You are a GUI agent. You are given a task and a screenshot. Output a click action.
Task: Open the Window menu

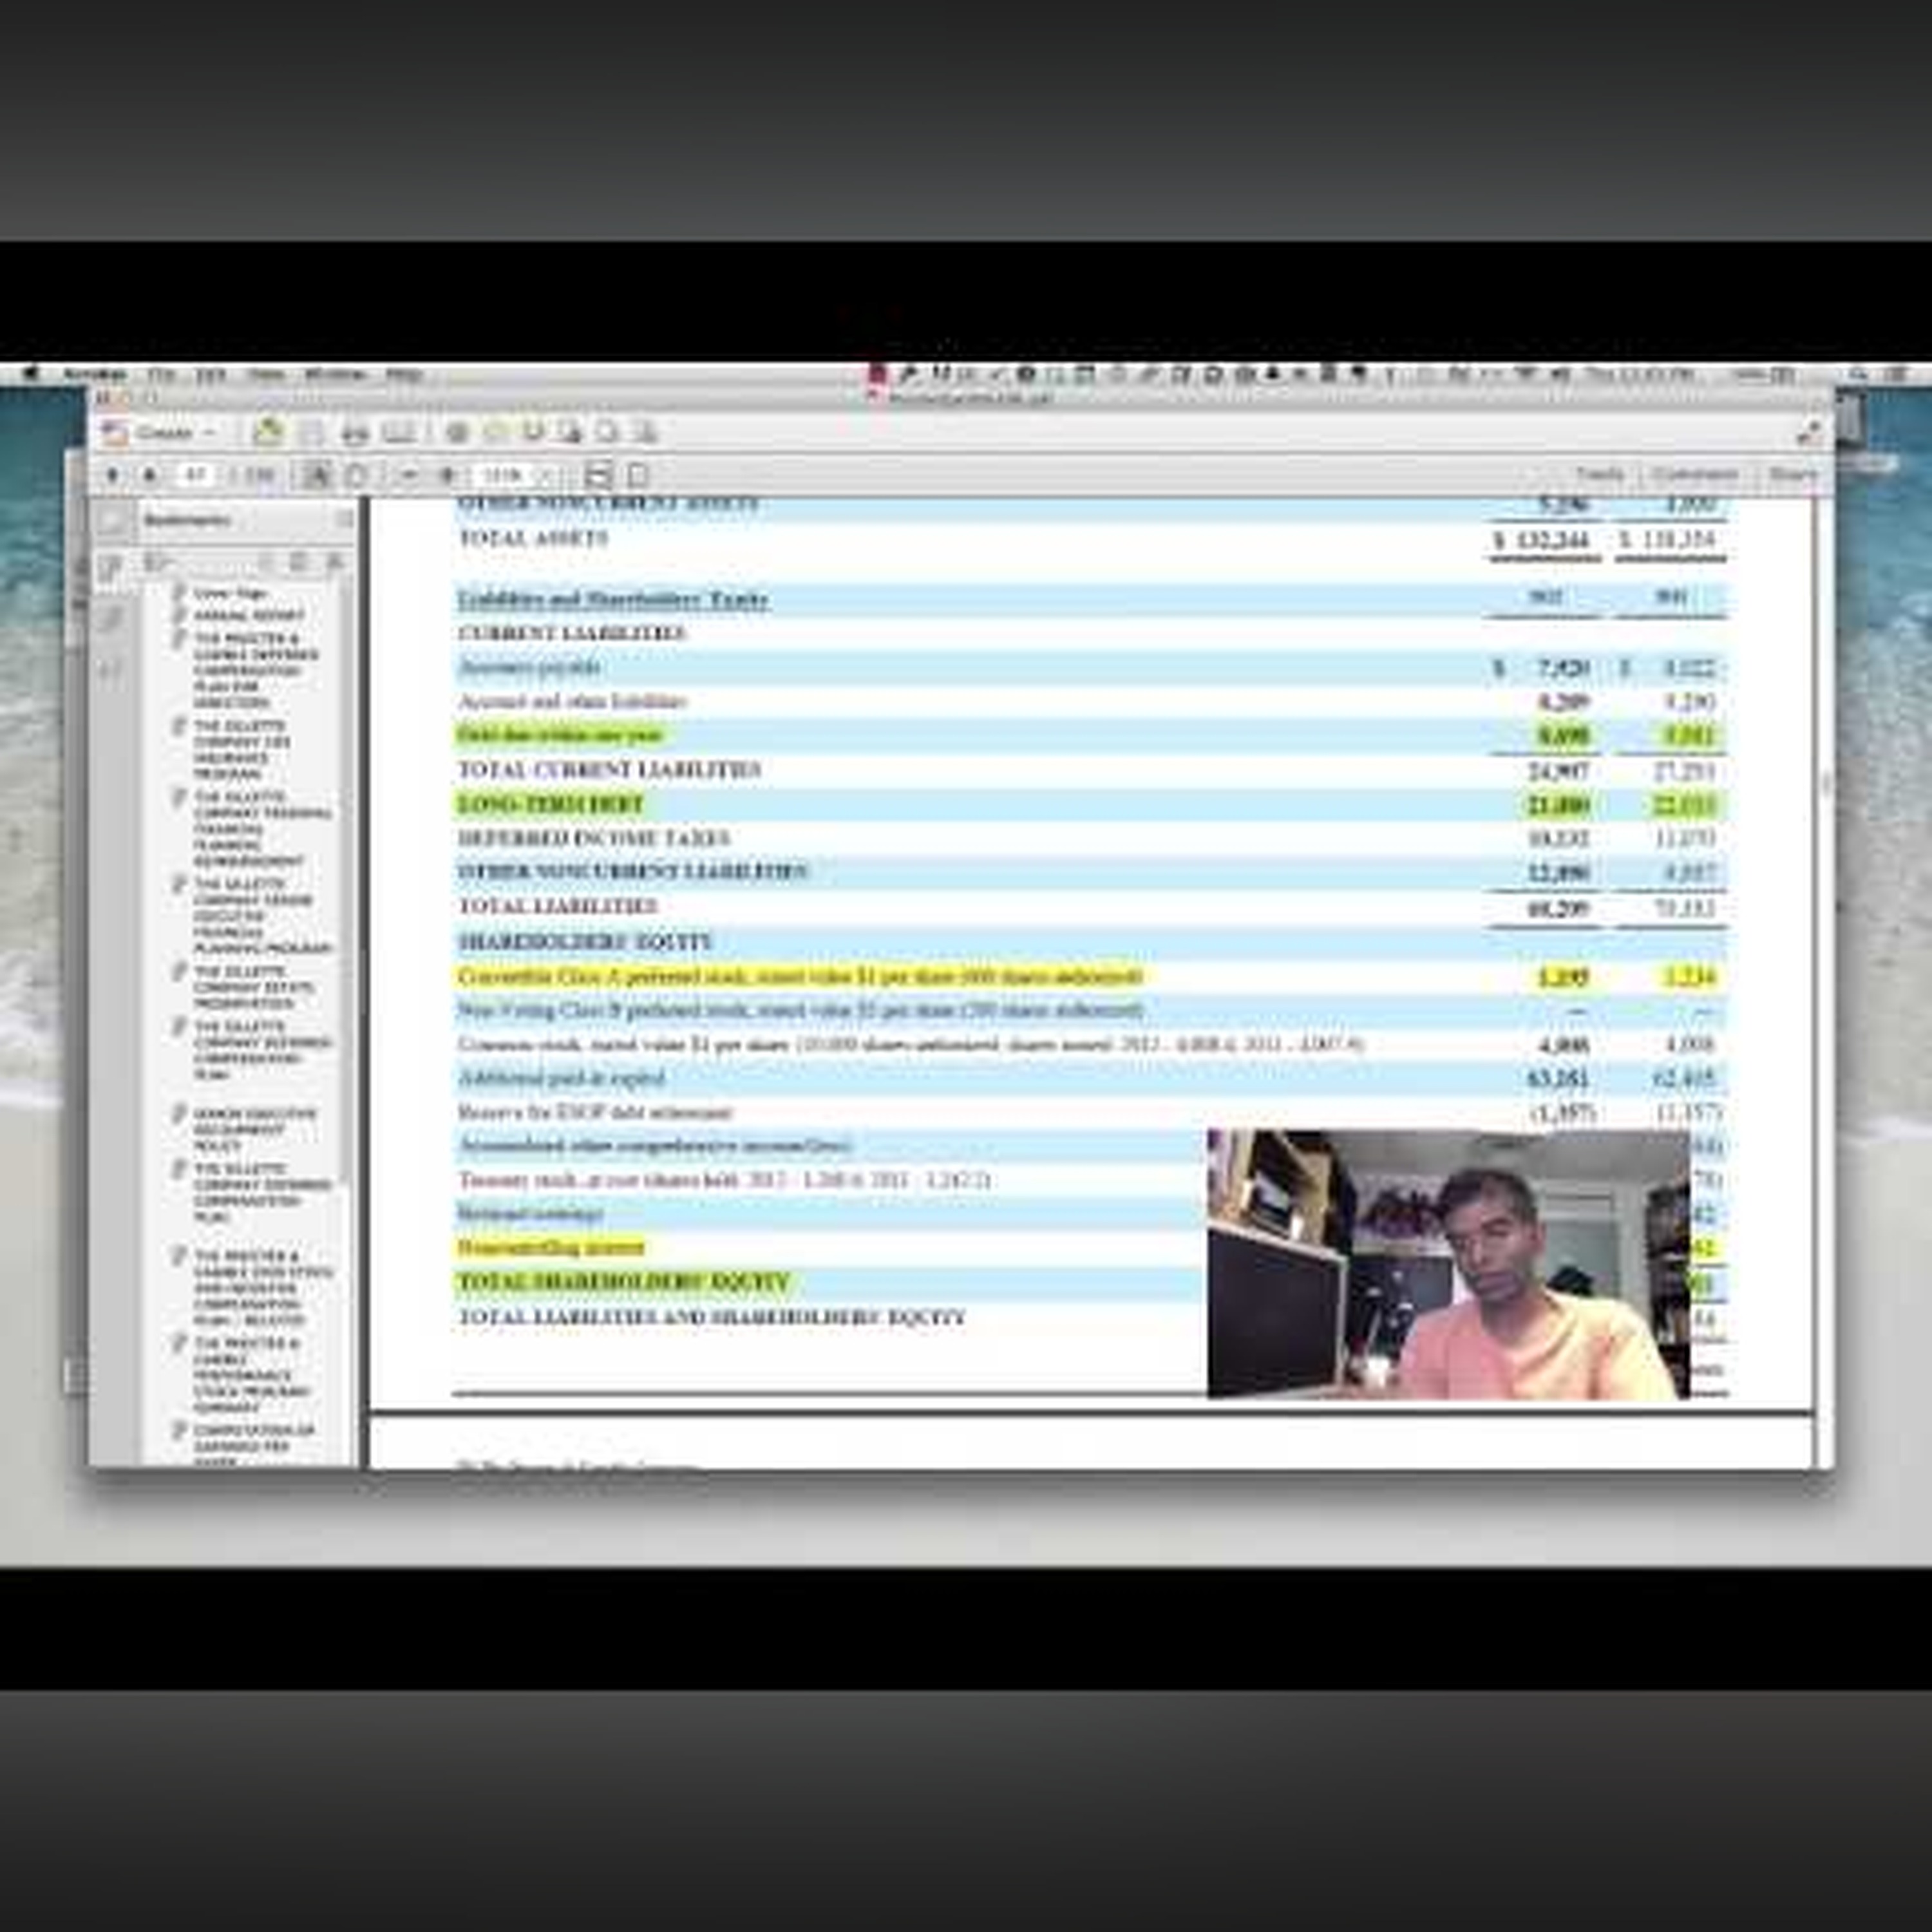[x=334, y=375]
